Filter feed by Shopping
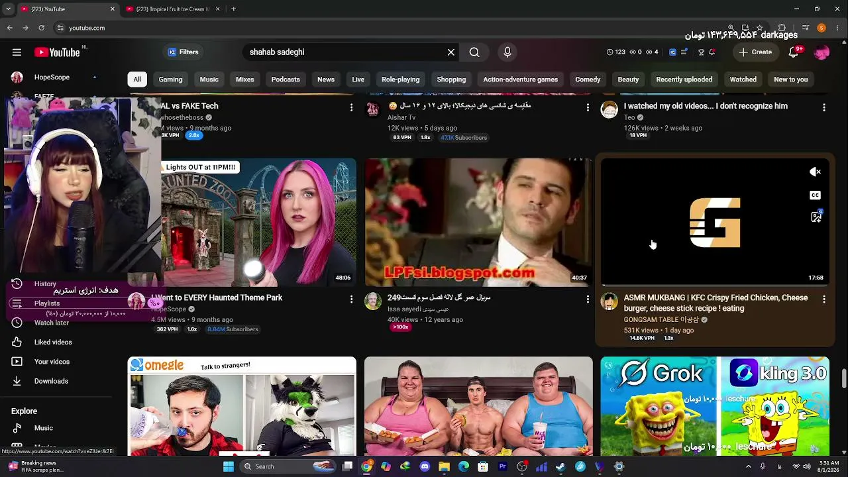The image size is (848, 477). click(451, 79)
